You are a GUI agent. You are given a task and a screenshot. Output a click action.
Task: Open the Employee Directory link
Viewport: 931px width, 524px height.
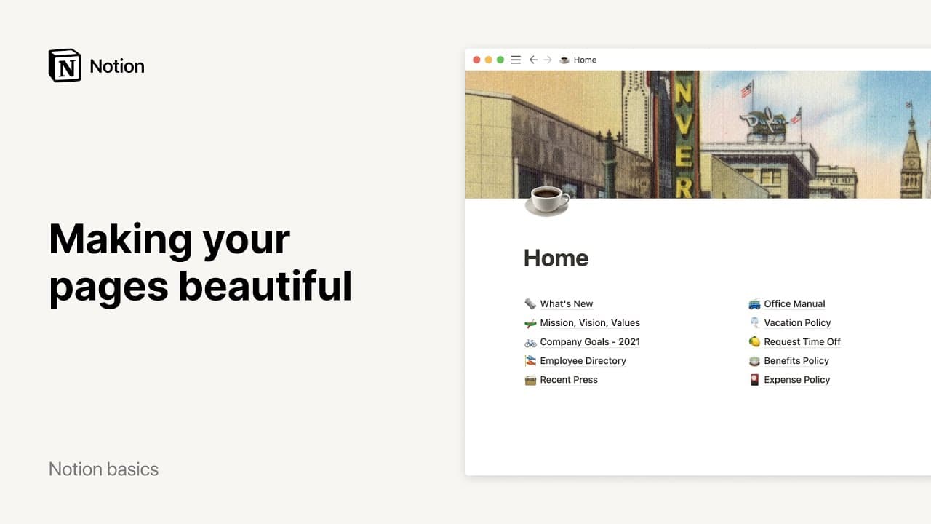583,361
